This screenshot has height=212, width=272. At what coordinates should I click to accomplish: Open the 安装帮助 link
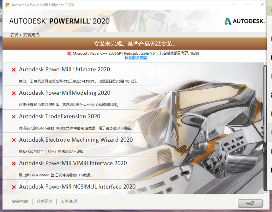click(x=20, y=201)
